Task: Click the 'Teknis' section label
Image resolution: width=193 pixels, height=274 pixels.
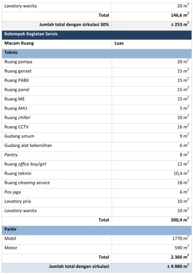Action: pos(11,52)
